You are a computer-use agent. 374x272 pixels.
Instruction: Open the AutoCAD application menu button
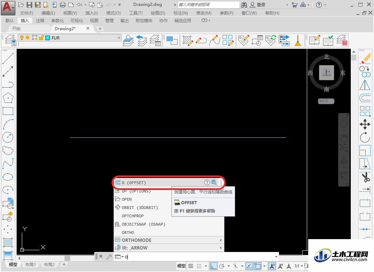[8, 8]
